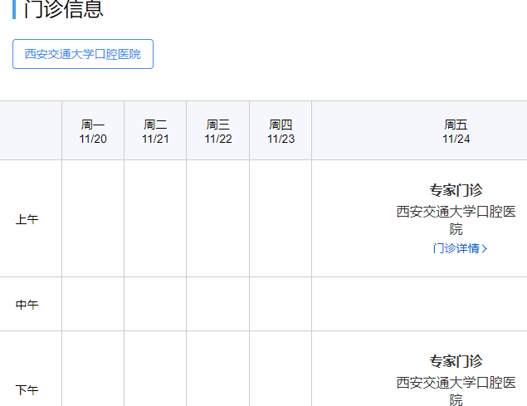Click the 下午 row label

click(27, 389)
